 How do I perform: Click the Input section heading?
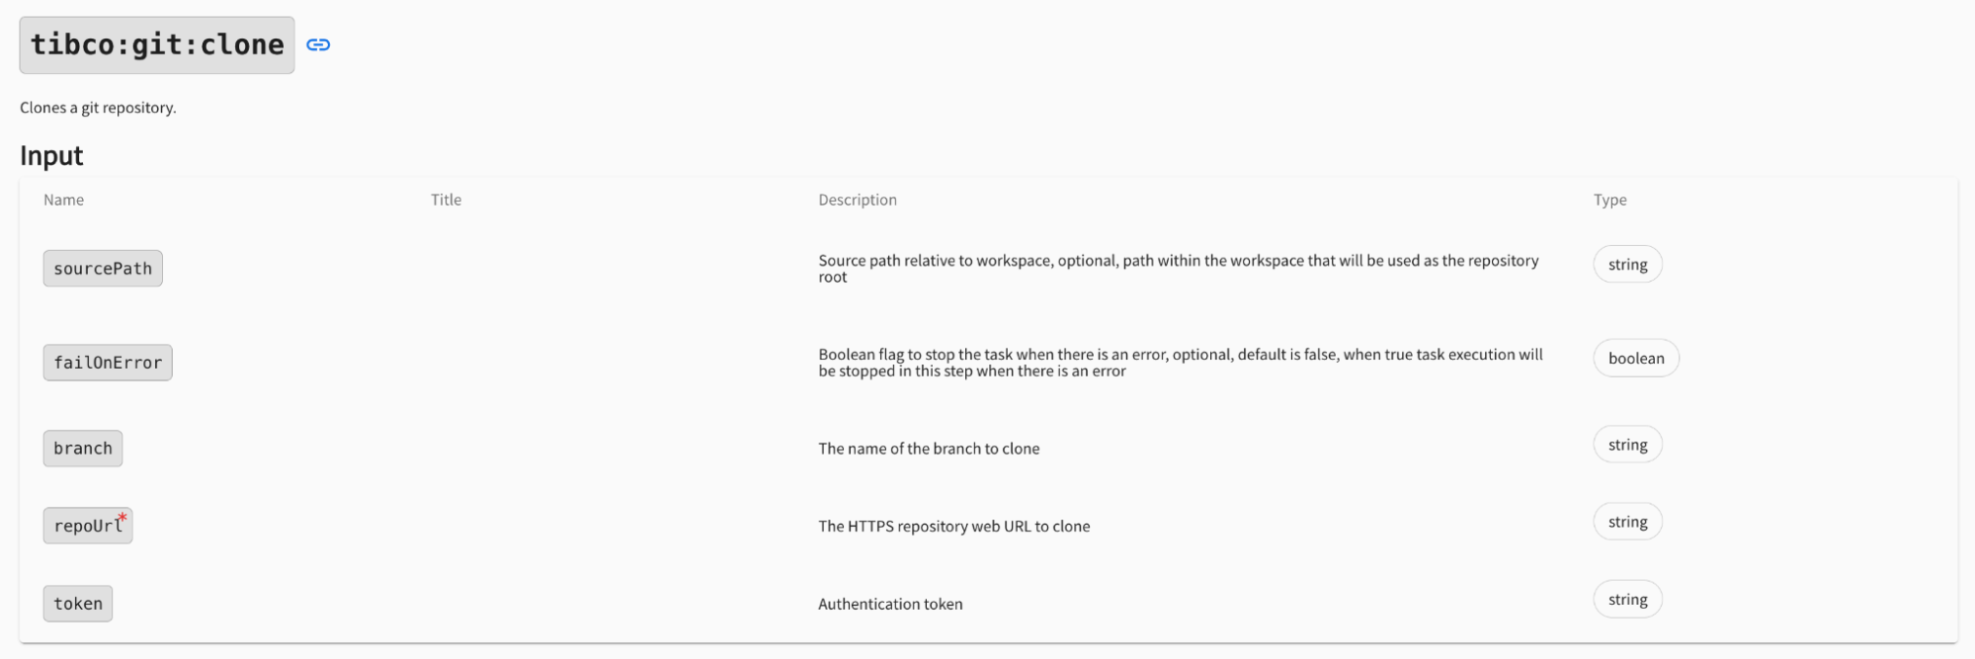click(x=52, y=156)
